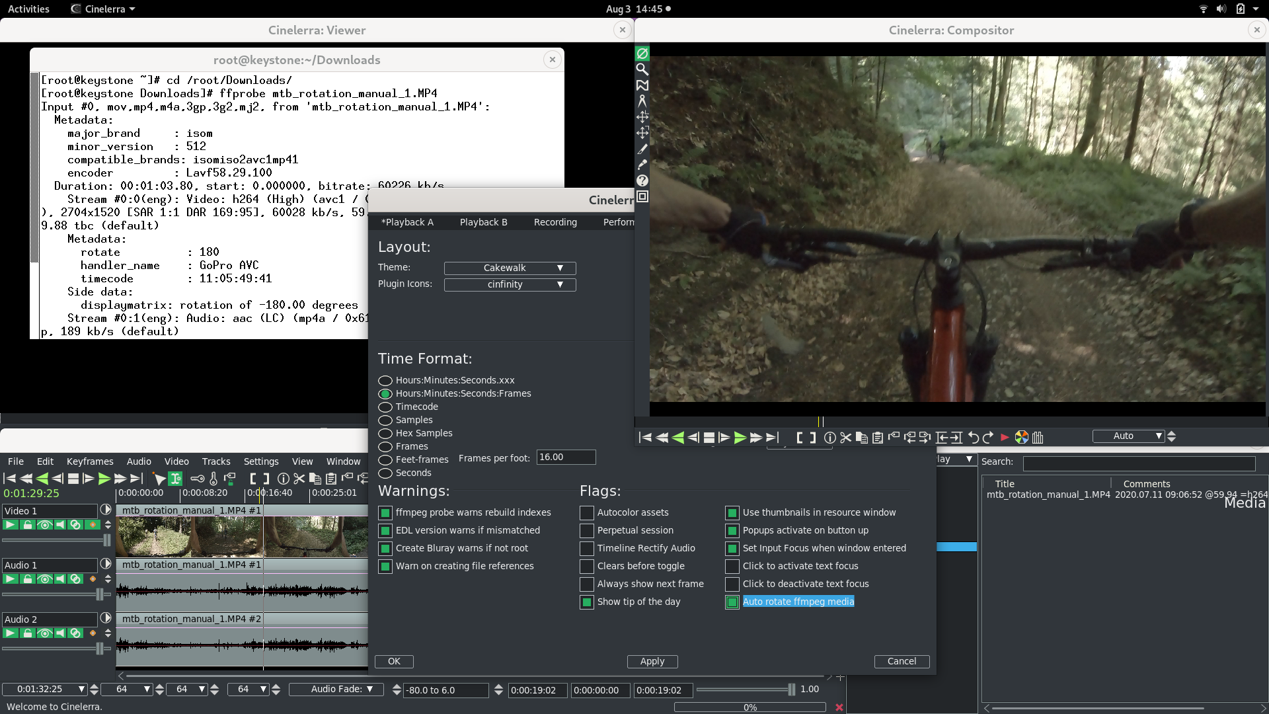
Task: Click the color scopes icon in Compositor toolbar
Action: pyautogui.click(x=1021, y=438)
